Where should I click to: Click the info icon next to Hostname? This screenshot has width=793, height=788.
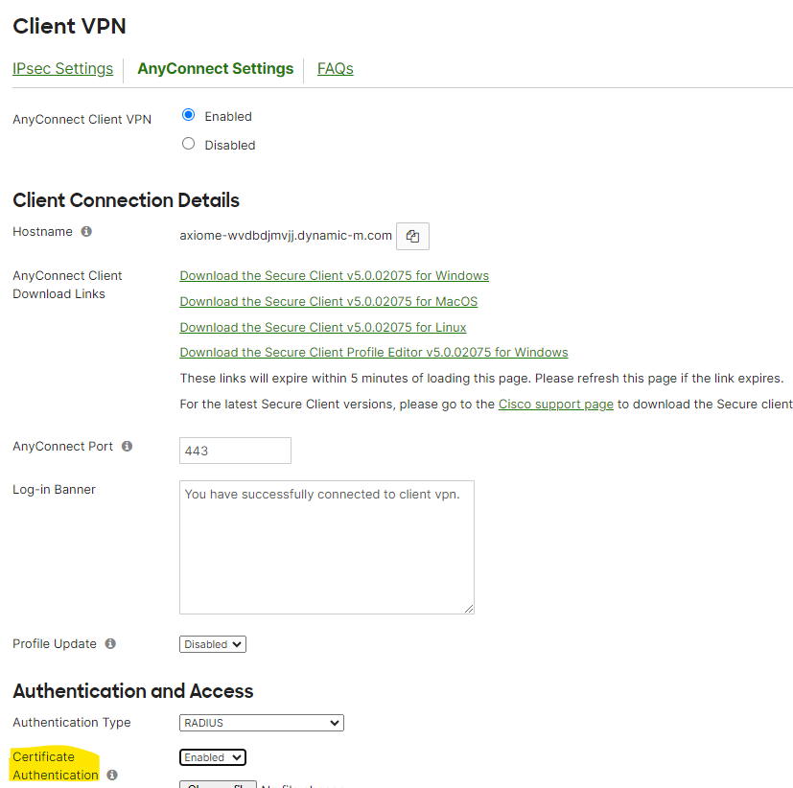coord(86,232)
